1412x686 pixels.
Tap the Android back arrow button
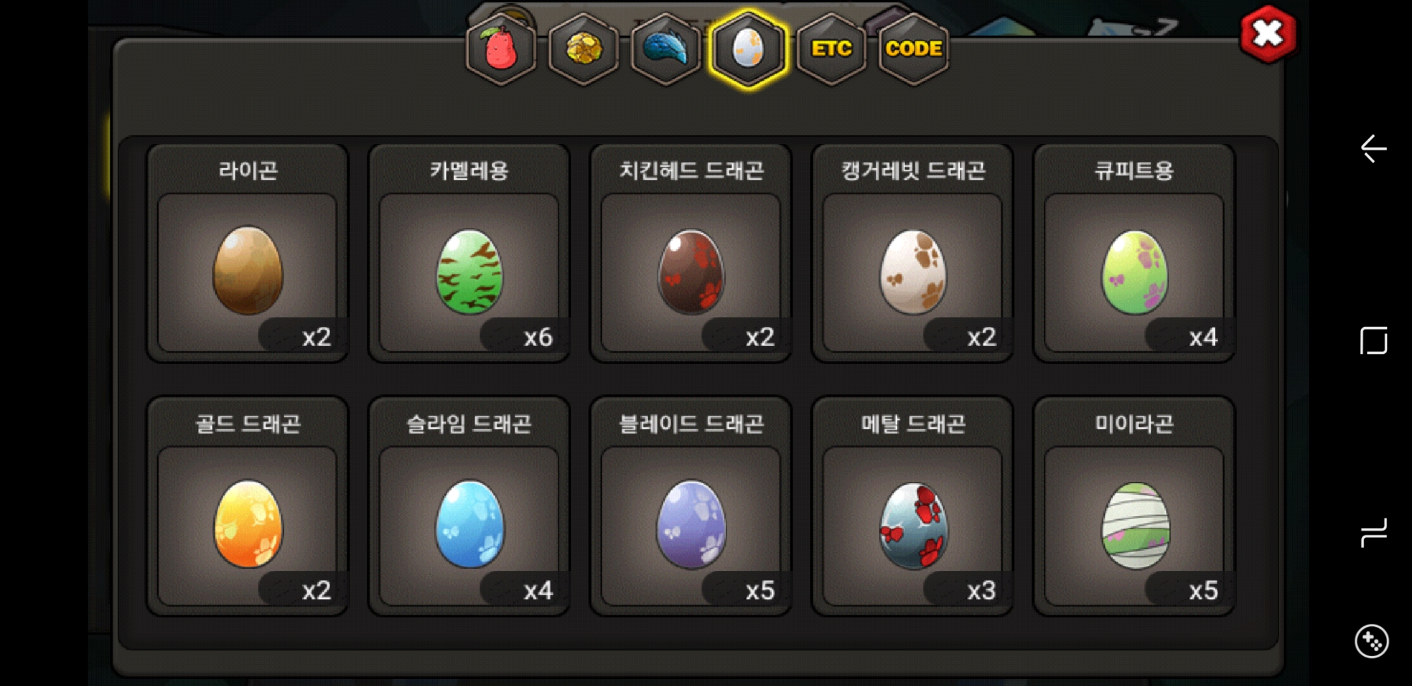pos(1373,149)
